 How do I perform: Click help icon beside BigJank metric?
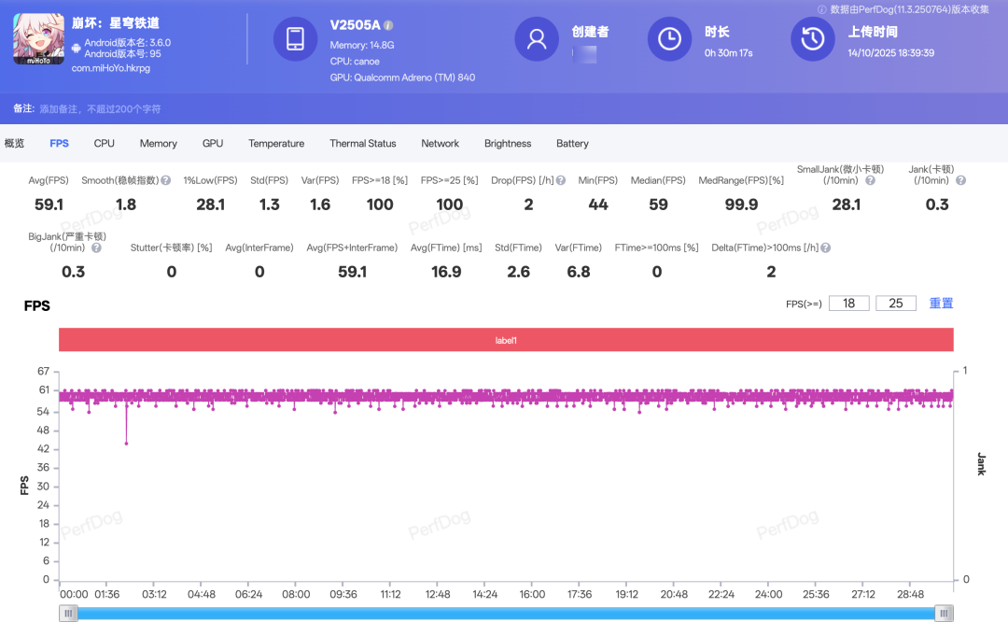[96, 247]
